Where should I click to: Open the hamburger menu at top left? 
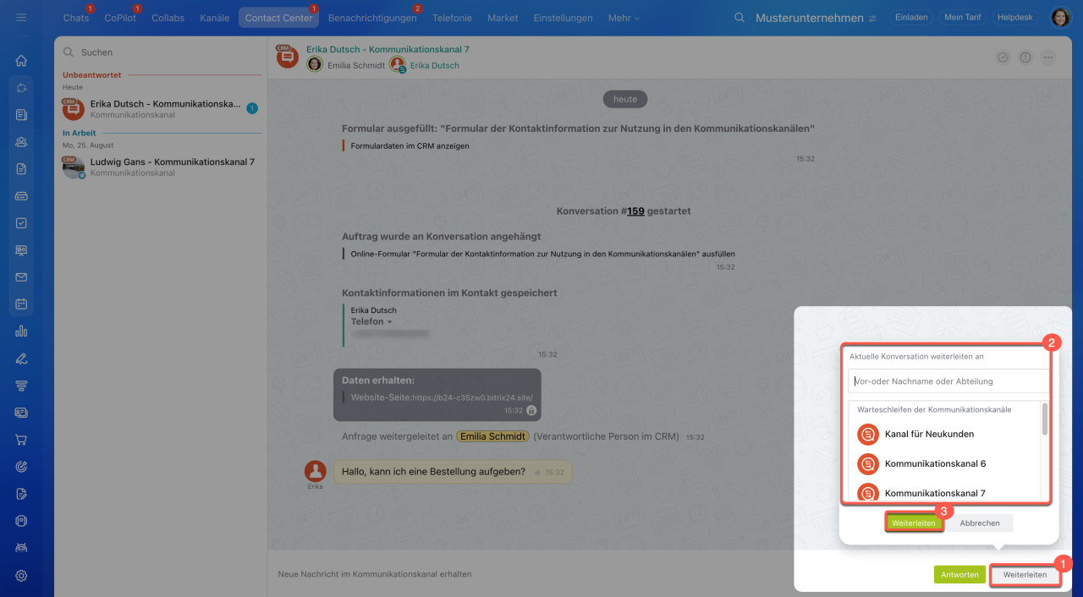click(21, 17)
